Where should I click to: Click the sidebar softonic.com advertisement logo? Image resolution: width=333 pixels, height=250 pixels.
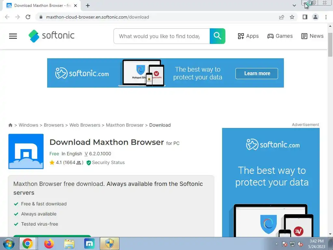point(273,145)
